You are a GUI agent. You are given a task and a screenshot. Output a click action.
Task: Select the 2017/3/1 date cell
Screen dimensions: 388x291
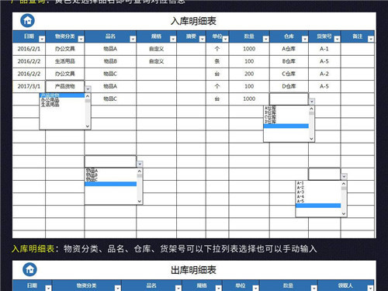point(29,86)
